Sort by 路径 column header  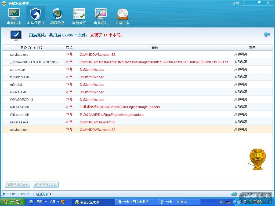click(x=154, y=47)
